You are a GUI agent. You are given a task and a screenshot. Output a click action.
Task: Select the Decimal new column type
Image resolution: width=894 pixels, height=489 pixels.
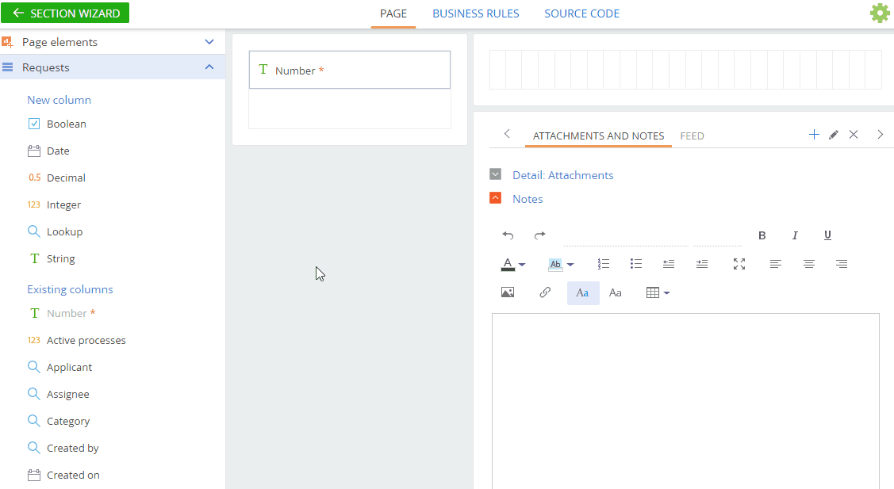pyautogui.click(x=57, y=178)
